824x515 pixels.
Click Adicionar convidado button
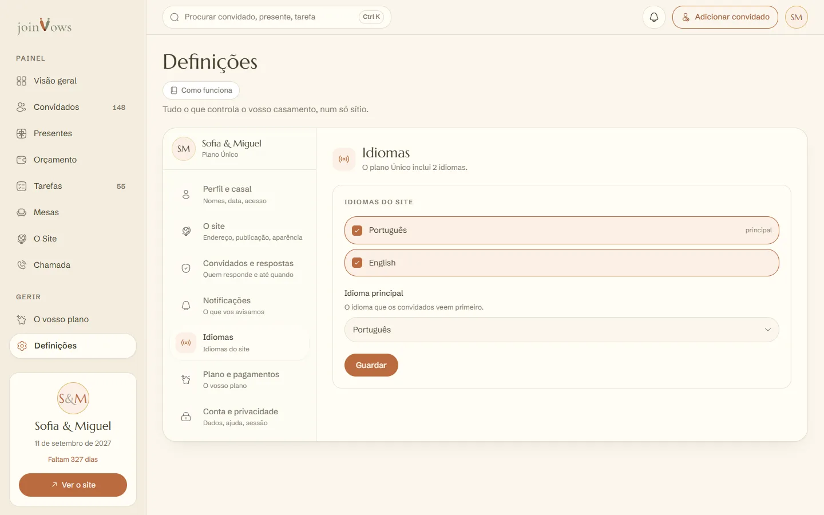coord(725,17)
